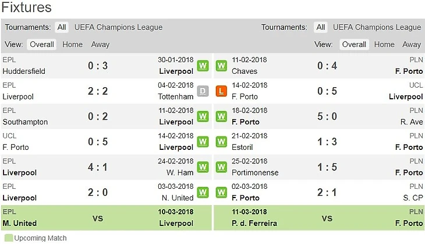Click the win icon for Chaves vs F. Porto
Viewport: 425px width, 244px height.
point(221,66)
